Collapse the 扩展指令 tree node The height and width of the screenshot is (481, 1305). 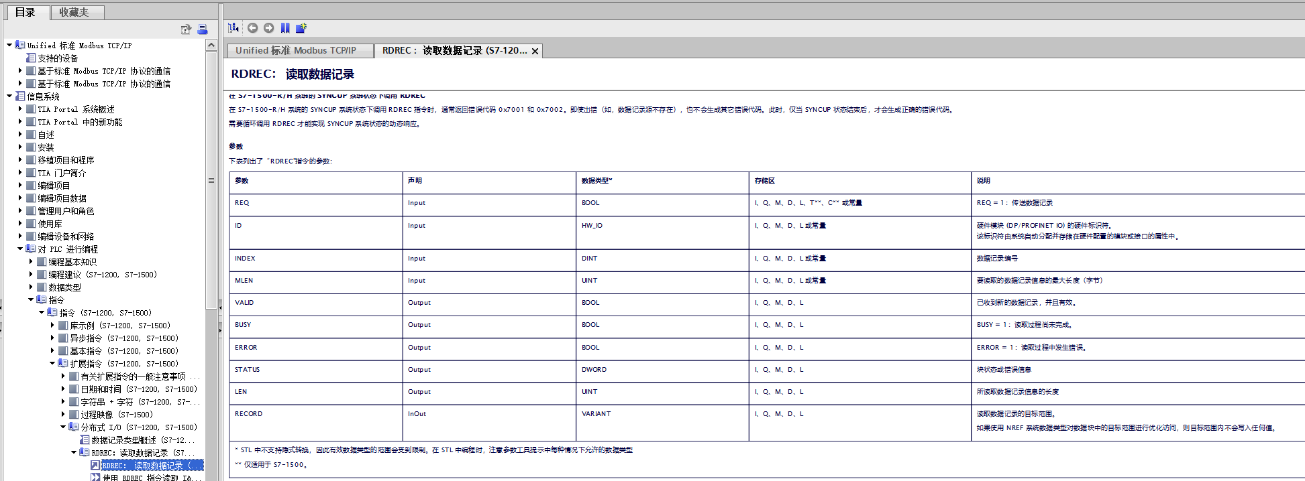point(52,364)
